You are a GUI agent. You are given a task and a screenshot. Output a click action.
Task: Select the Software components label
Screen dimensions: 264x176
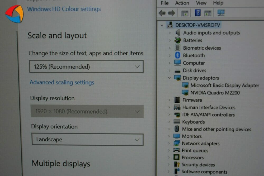(x=204, y=172)
